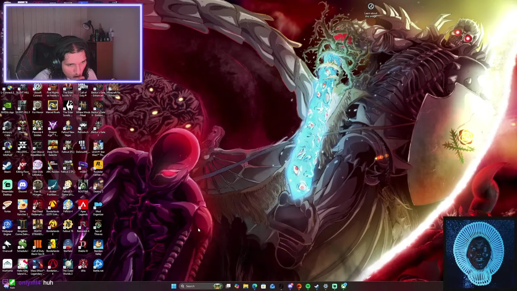Screen dimensions: 517x291
Task: Launch Battle.net desktop shortcut
Action: pyautogui.click(x=98, y=266)
